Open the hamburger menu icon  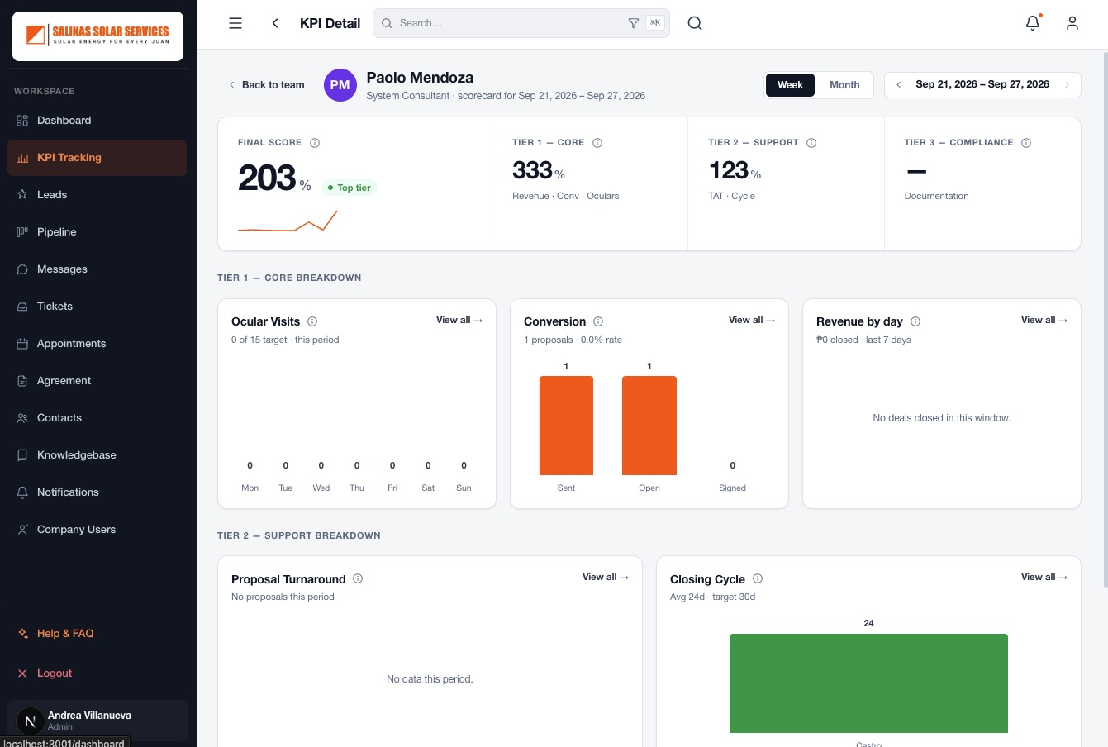click(x=235, y=23)
